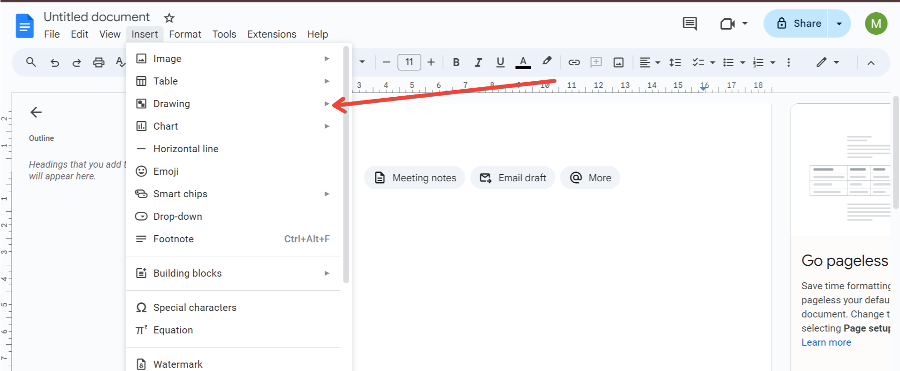Insert a Horizontal line
Screen dimensions: 900x371
233,149
